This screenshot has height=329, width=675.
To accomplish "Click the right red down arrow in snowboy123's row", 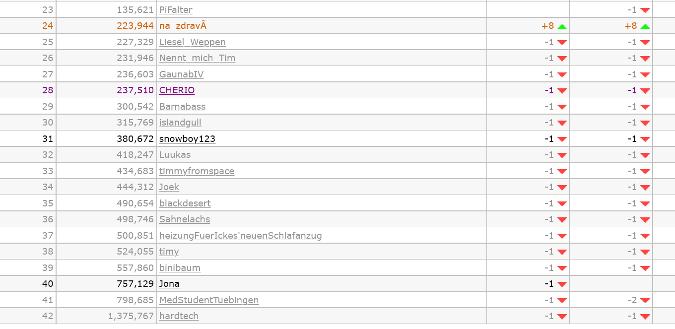I will tap(645, 139).
